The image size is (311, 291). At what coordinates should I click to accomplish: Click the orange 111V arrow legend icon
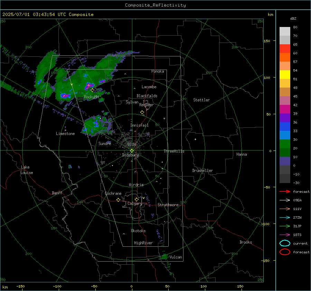pos(285,209)
